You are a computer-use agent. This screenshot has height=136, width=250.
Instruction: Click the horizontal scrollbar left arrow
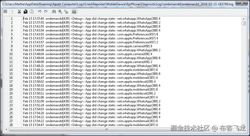6,129
